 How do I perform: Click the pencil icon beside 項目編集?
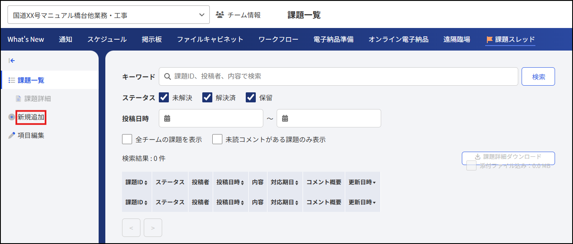[12, 135]
